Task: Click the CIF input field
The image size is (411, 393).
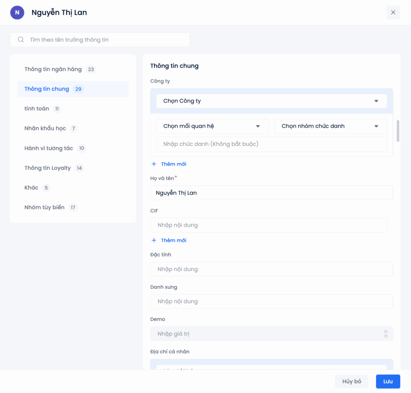Action: click(x=269, y=225)
